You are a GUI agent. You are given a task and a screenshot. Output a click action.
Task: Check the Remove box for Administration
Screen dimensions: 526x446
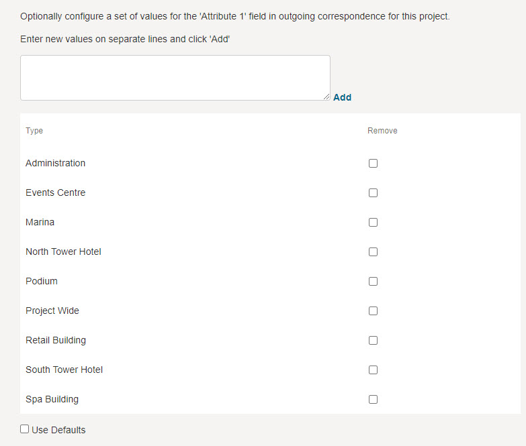click(373, 163)
